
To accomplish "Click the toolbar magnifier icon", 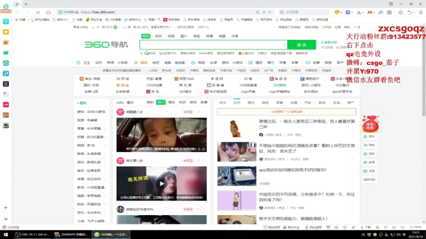I will pyautogui.click(x=380, y=12).
